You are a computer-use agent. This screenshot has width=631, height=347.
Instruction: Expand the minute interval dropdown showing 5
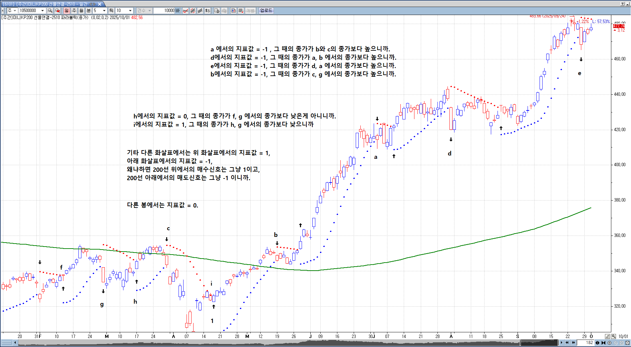[104, 11]
